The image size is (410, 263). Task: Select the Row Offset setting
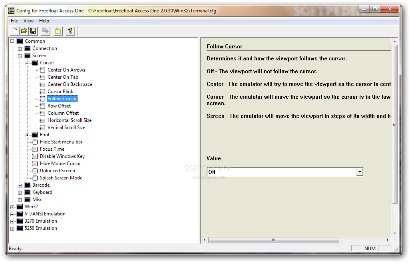tap(59, 106)
